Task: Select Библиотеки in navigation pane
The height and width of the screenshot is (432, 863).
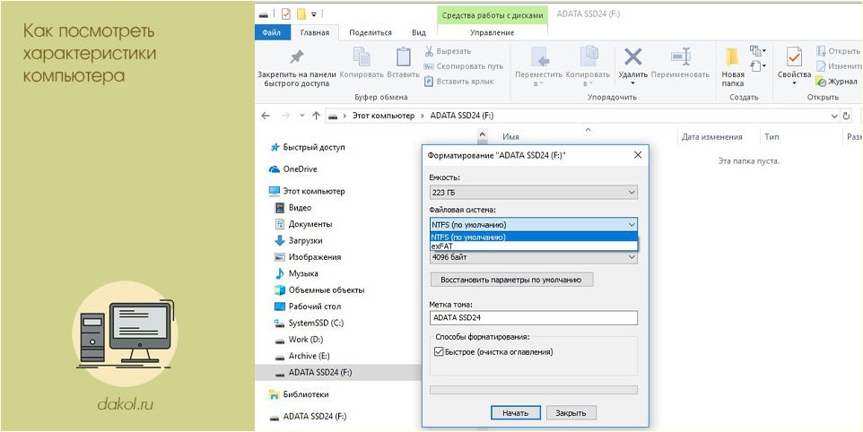Action: point(306,394)
